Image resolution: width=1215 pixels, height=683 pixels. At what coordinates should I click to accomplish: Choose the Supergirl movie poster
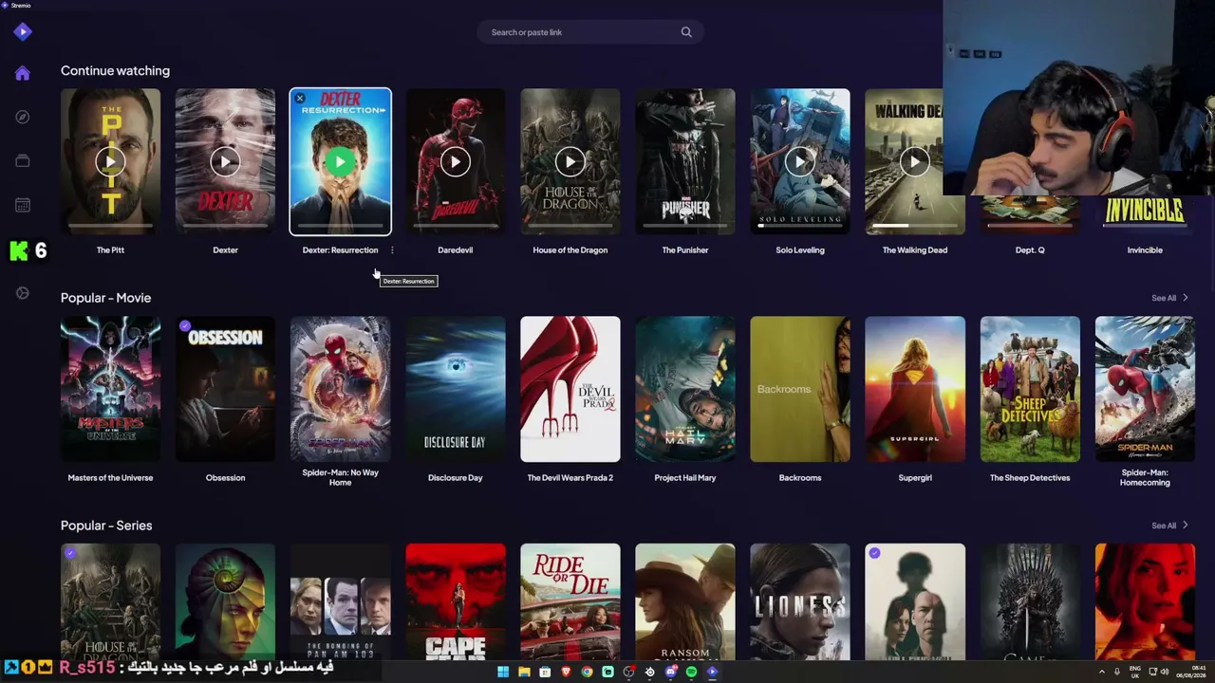click(x=914, y=389)
